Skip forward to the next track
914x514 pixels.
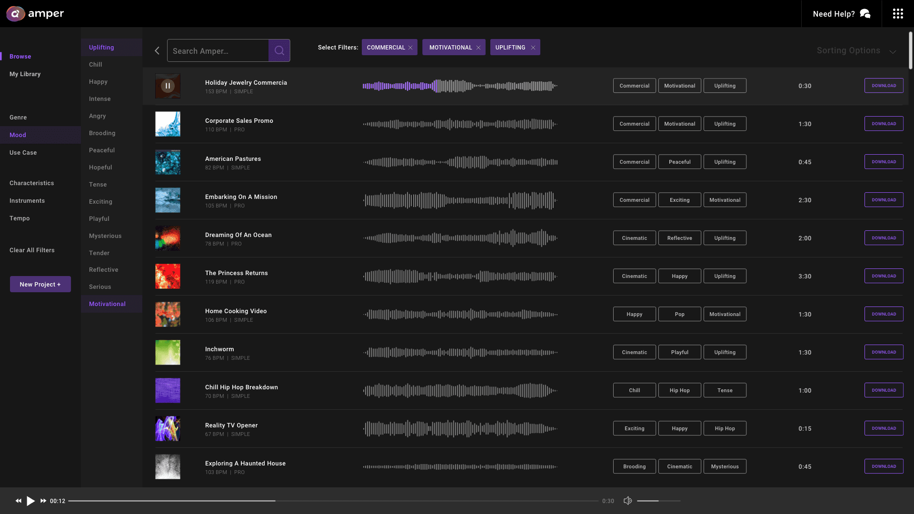tap(43, 501)
